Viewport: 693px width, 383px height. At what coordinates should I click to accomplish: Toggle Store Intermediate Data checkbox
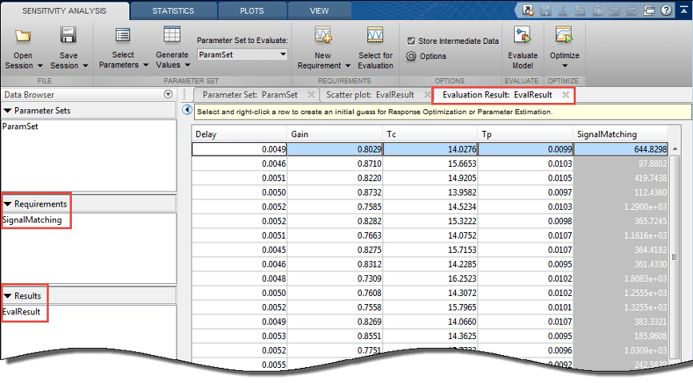[x=411, y=41]
